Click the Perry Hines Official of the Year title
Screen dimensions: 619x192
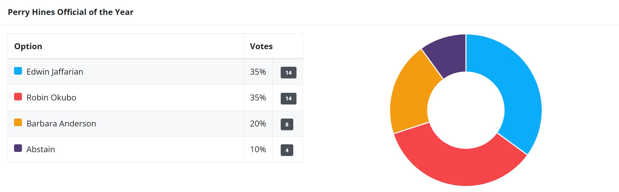[70, 12]
